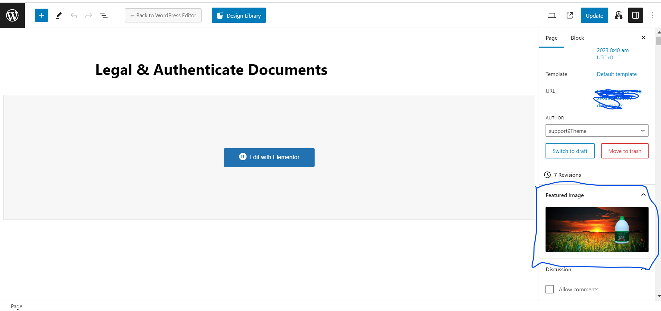
Task: Go back to WordPress Editor
Action: 163,15
